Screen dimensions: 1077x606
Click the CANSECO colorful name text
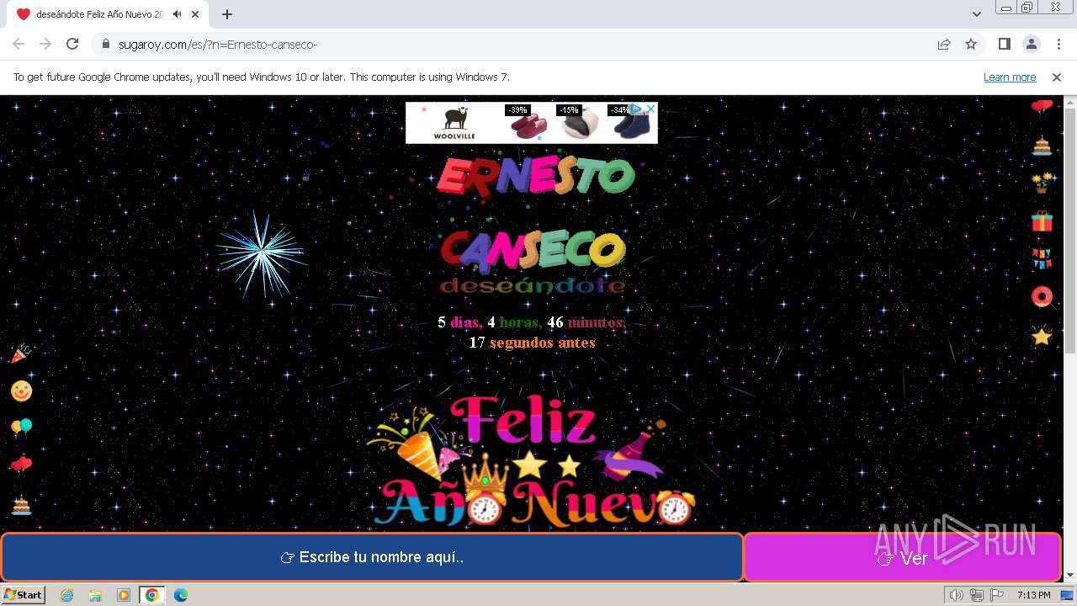(x=533, y=251)
